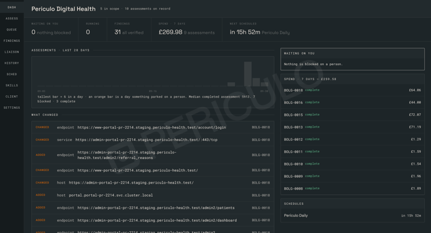Click the Running count stat card
This screenshot has width=431, height=233.
pyautogui.click(x=93, y=29)
